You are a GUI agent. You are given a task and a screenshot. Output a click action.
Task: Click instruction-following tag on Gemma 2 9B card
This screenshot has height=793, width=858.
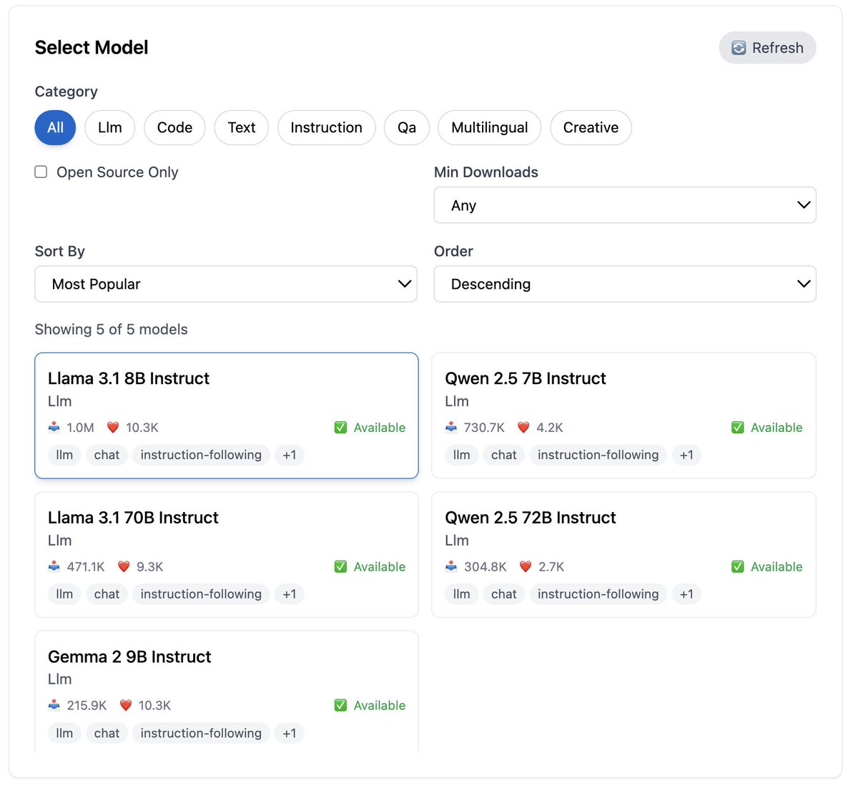[x=201, y=733]
